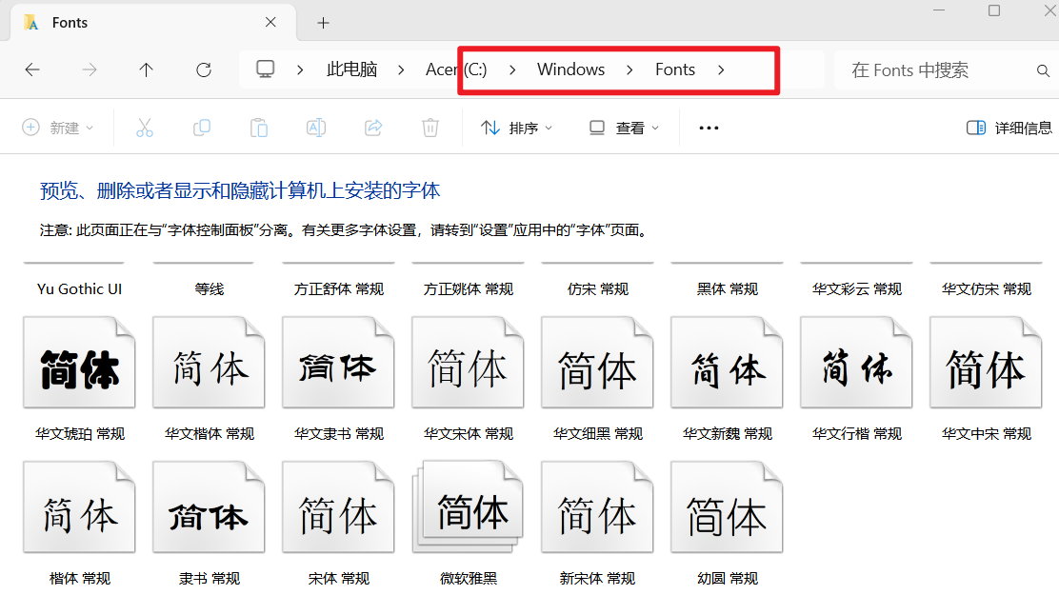Select the 华文隶书 常规 font thumbnail
Viewport: 1059px width, 595px height.
pyautogui.click(x=338, y=363)
